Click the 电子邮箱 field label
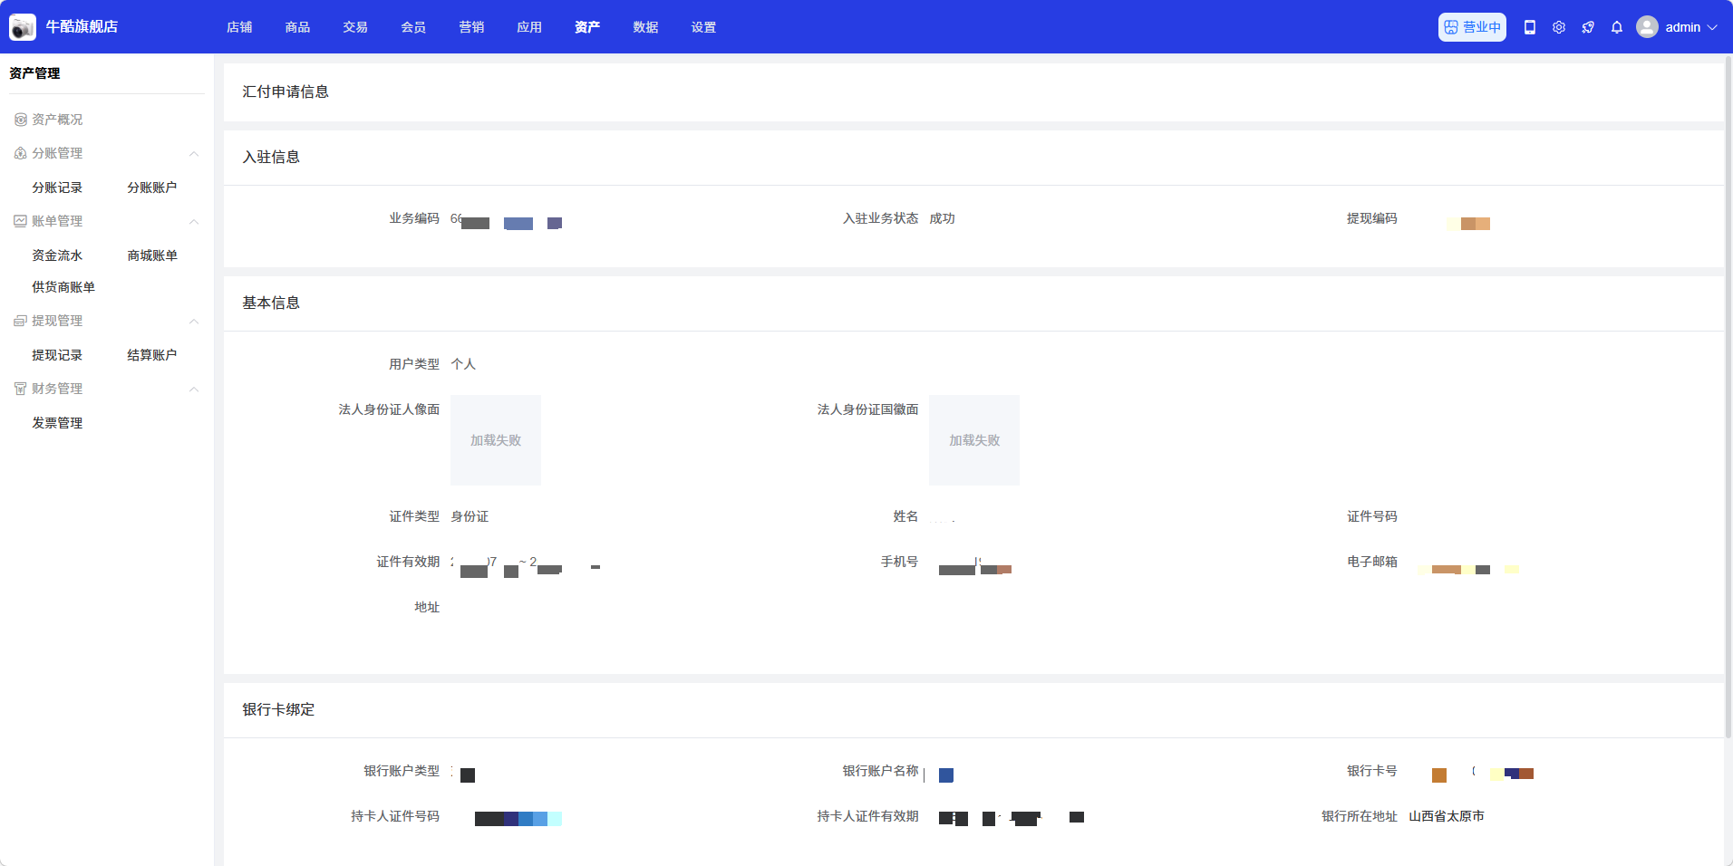The height and width of the screenshot is (866, 1733). (1372, 562)
